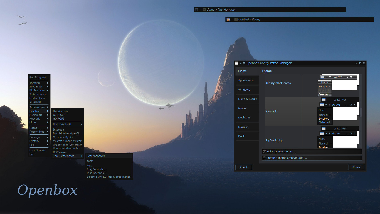The width and height of the screenshot is (380, 214).
Task: Expand the Help submenu arrow
Action: pos(48,145)
